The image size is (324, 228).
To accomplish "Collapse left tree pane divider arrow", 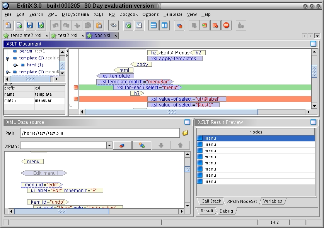I will coord(67,51).
